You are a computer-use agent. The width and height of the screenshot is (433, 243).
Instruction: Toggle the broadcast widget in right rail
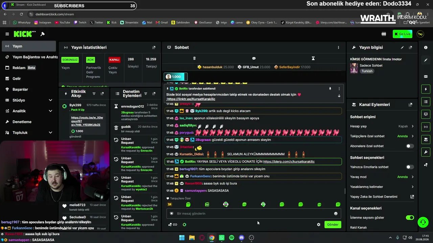pos(426,127)
